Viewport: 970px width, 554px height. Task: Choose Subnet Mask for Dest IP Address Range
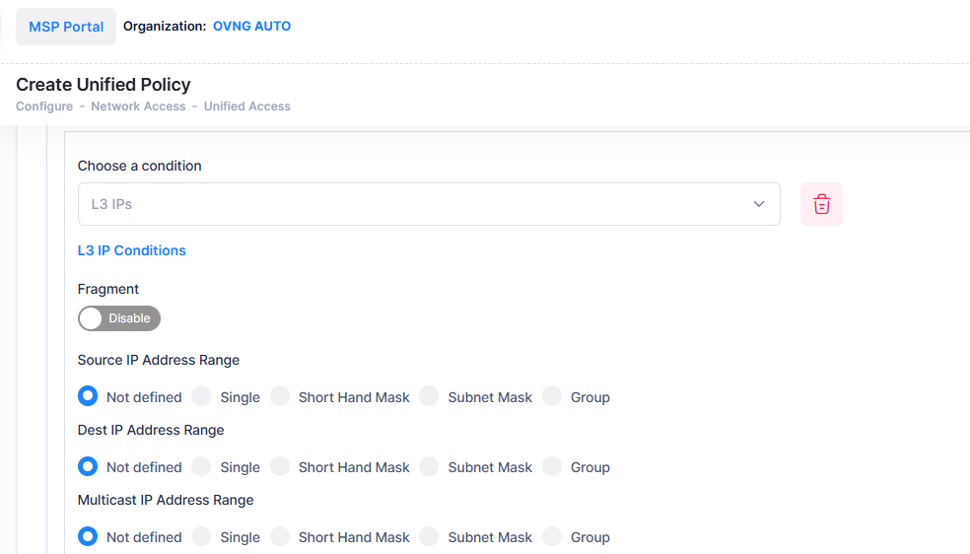pos(430,466)
